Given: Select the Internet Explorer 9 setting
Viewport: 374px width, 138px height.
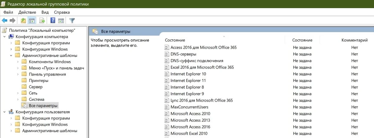Looking at the screenshot, I should pos(187,94).
